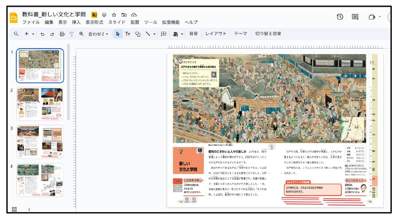Open the zoom level 合わせる dropdown
Image resolution: width=396 pixels, height=220 pixels.
pos(98,34)
